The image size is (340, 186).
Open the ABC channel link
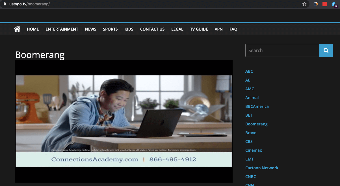click(249, 71)
